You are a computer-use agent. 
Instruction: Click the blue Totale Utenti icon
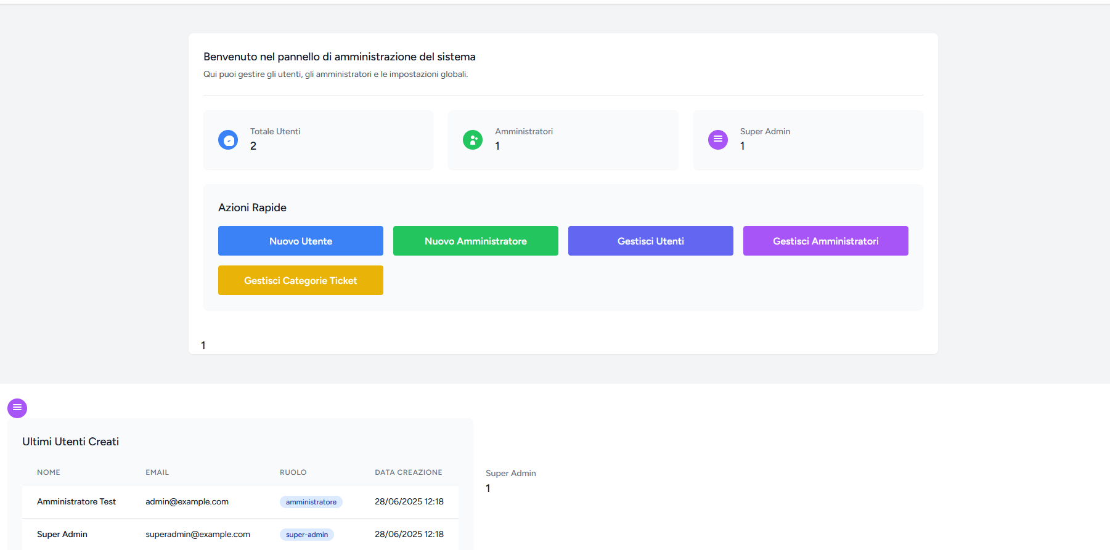228,140
